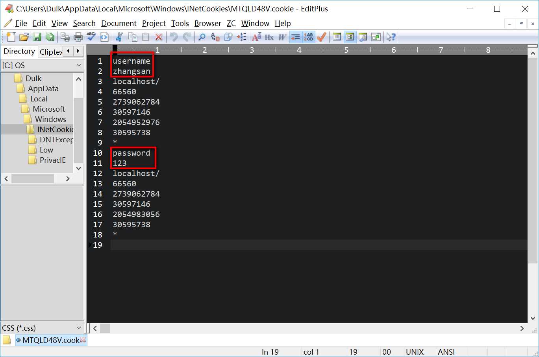Click the View in Browser icon

(x=104, y=37)
